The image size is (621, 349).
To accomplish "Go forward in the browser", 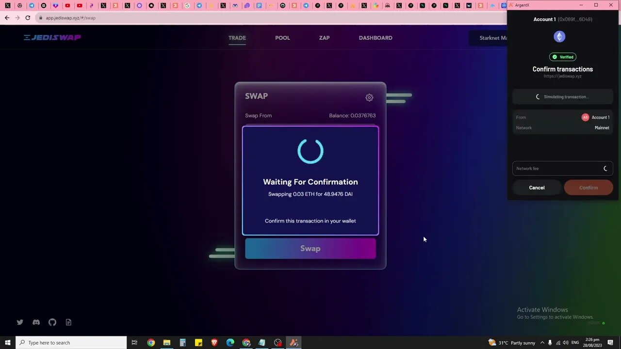I will coord(17,17).
